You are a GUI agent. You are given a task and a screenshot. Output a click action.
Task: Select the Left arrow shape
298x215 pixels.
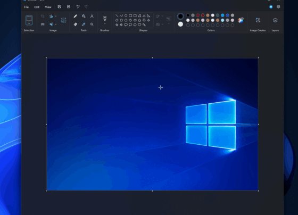(135, 20)
